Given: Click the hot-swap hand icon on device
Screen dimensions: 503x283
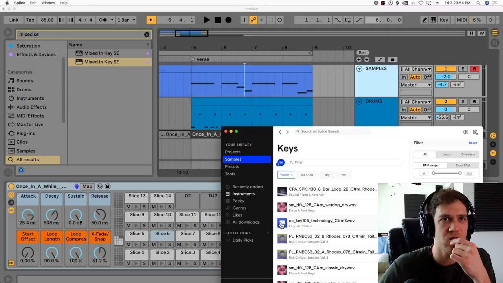Looking at the screenshot, I should [x=77, y=186].
